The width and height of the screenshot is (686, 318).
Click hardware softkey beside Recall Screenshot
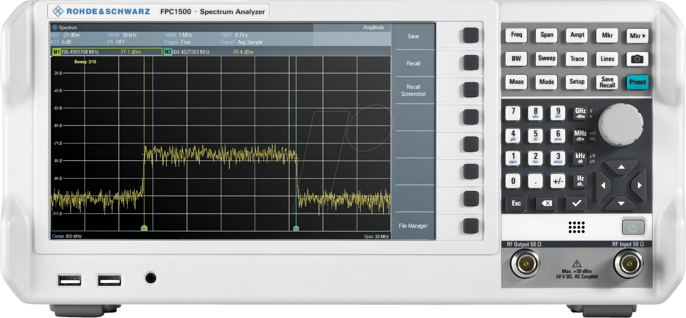[x=470, y=90]
